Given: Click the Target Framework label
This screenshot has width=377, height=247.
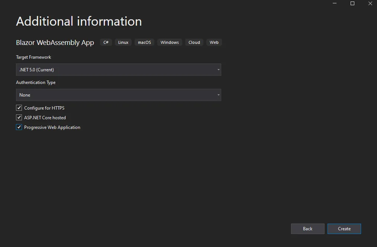Looking at the screenshot, I should click(33, 57).
